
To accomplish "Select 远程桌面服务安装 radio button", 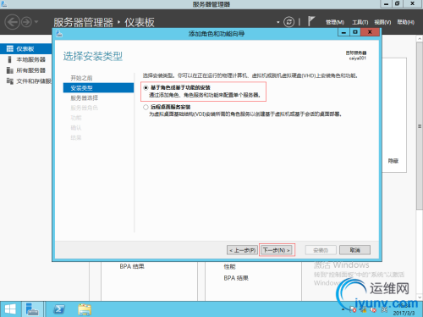I will [146, 107].
